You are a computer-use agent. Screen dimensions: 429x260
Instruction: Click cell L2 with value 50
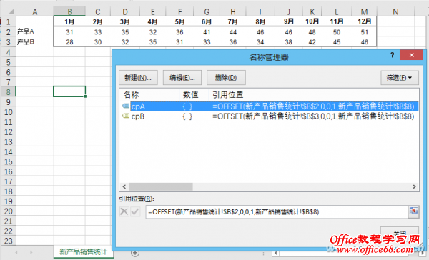pyautogui.click(x=337, y=32)
